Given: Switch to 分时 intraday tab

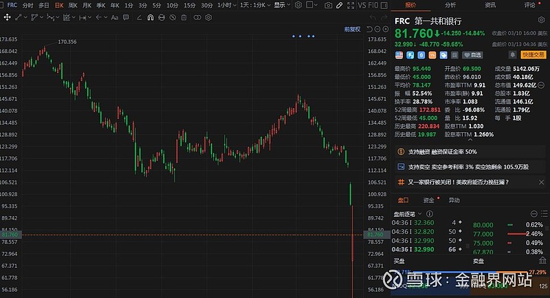Looking at the screenshot, I should tap(27, 6).
